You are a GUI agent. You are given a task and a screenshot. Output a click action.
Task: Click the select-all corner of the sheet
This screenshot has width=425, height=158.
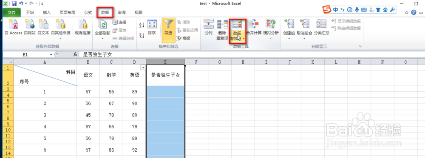[8, 62]
